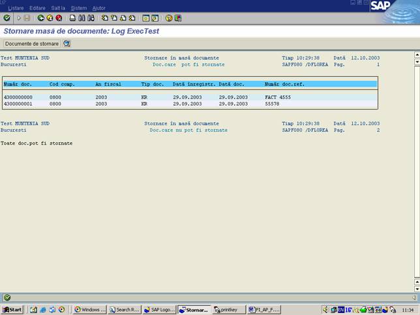Image resolution: width=420 pixels, height=315 pixels.
Task: Click the yellow Exit icon
Action: 50,18
